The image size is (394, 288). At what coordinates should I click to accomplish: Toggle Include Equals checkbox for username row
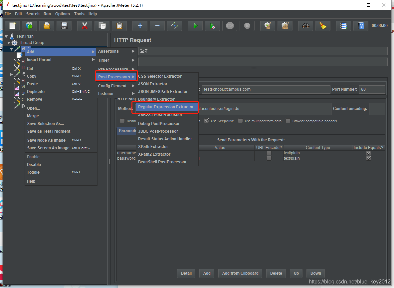[x=369, y=153]
